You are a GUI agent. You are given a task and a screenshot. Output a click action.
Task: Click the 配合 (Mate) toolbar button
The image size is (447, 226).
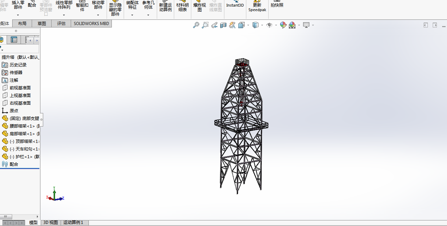(32, 4)
